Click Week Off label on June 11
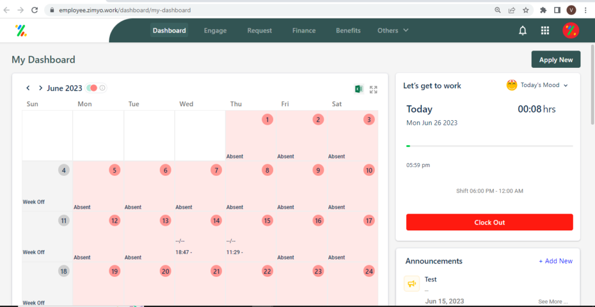The height and width of the screenshot is (307, 595). pyautogui.click(x=34, y=252)
